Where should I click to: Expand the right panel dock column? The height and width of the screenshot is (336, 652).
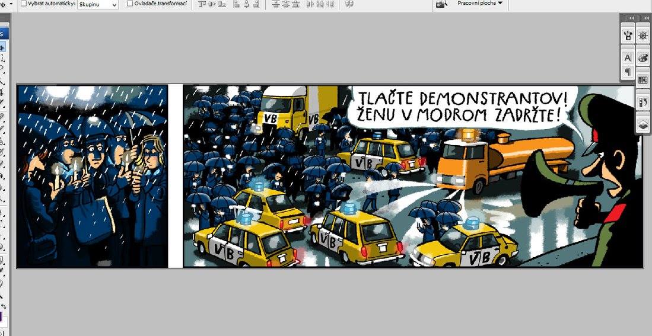[646, 18]
